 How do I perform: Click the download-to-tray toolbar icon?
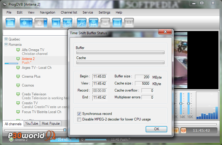click(x=94, y=23)
